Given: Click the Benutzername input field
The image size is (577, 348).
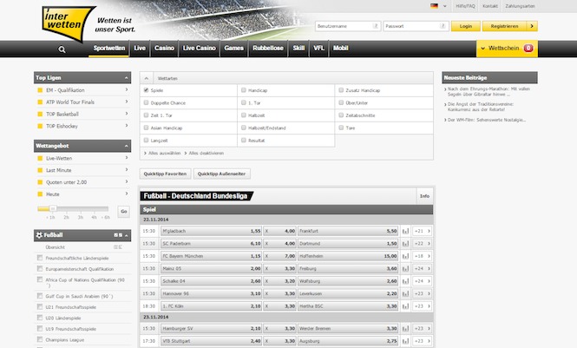Looking at the screenshot, I should [347, 26].
